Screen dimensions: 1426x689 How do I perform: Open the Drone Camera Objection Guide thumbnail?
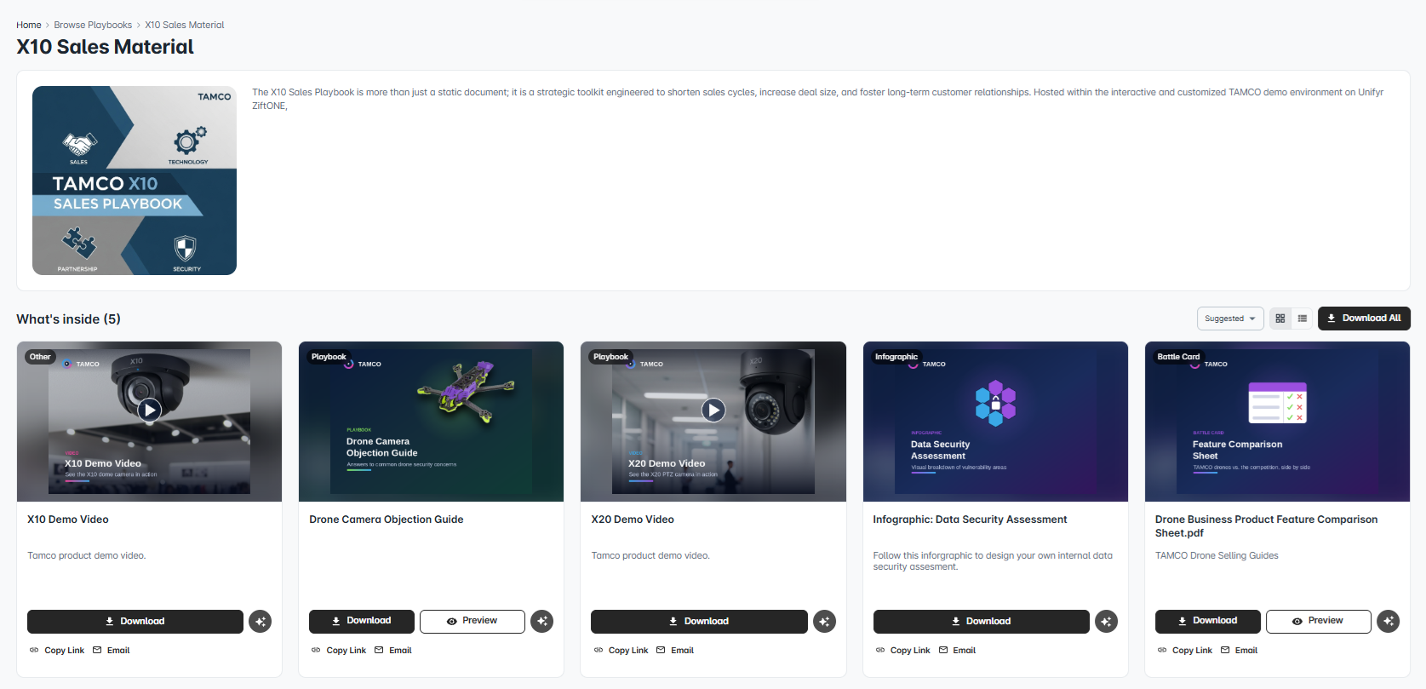point(431,422)
